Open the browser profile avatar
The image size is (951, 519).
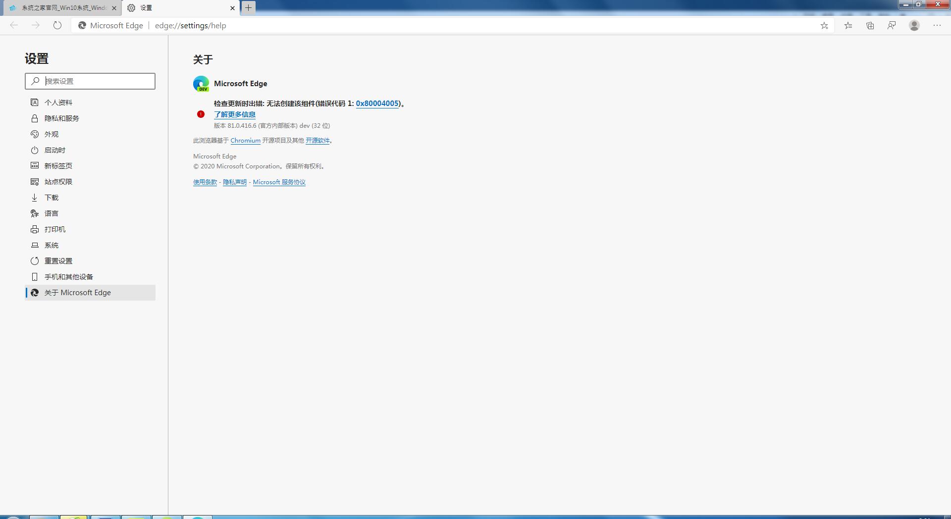(914, 25)
